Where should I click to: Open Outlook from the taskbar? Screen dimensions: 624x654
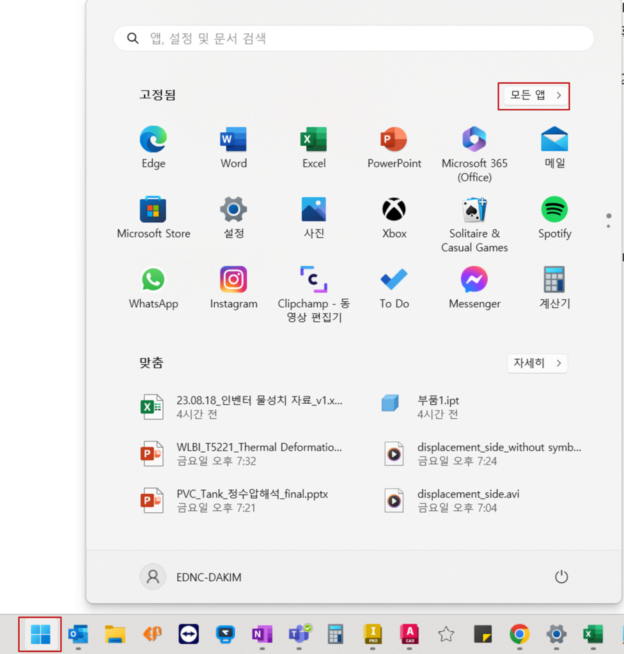pos(78,634)
